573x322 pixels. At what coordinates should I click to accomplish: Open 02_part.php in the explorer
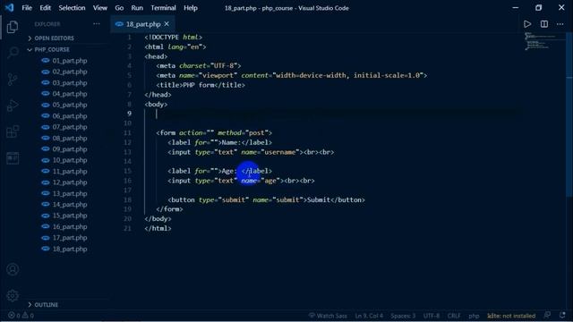tap(70, 72)
